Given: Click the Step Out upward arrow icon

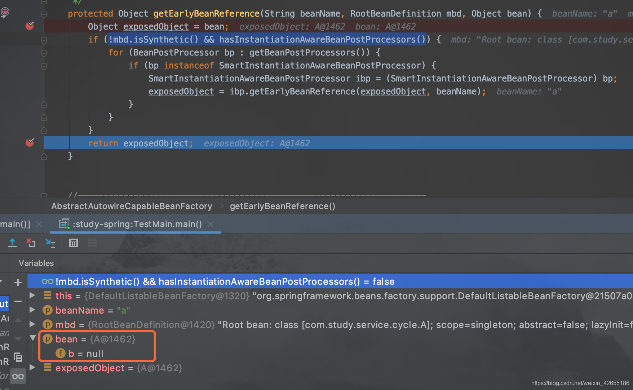Looking at the screenshot, I should (12, 243).
